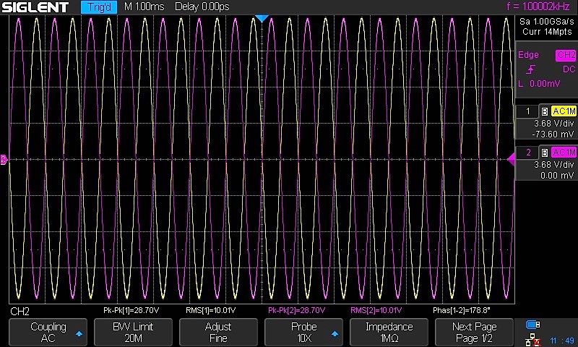Toggle Adjust between Fine and Coarse
Viewport: 578px width, 347px height.
tap(218, 333)
